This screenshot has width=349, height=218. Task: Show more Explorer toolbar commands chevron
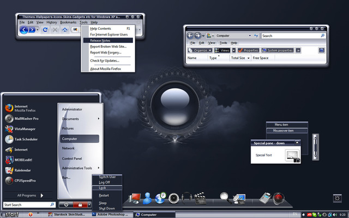298,51
